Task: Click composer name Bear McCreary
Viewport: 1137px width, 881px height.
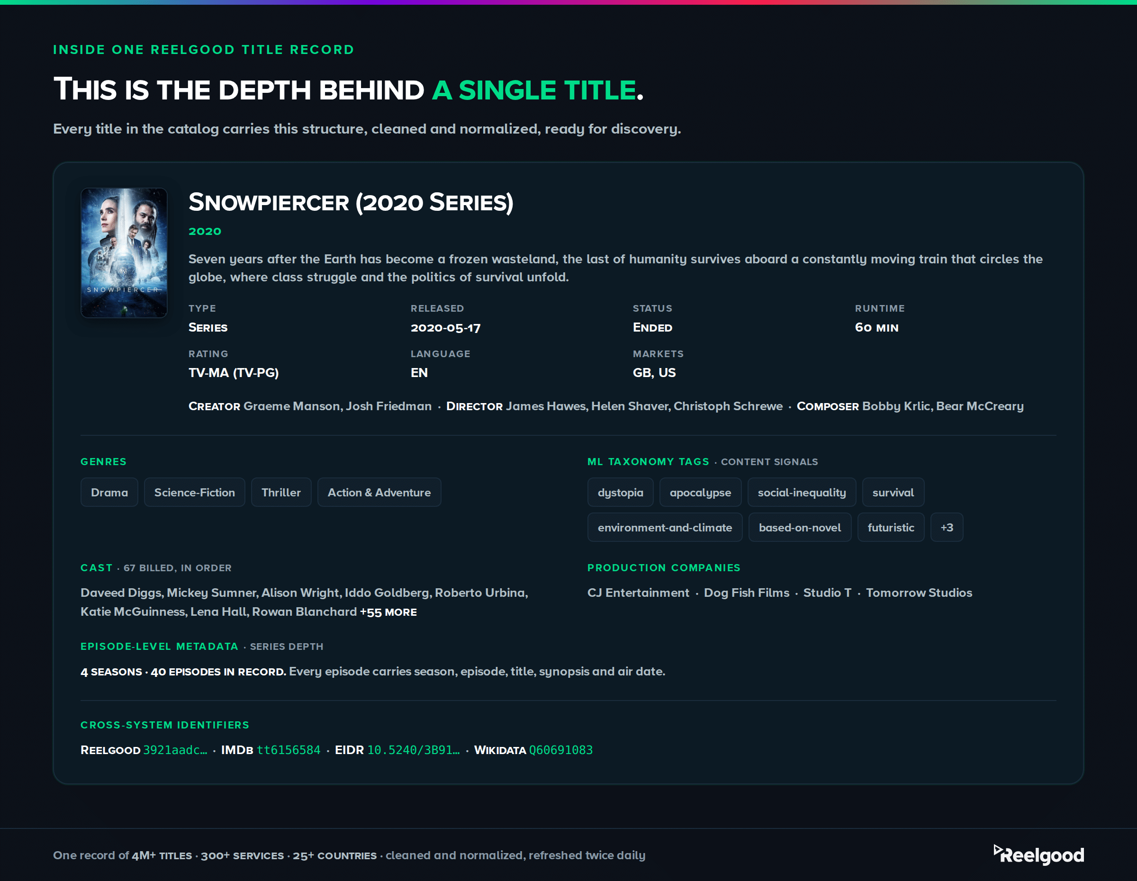Action: coord(979,406)
